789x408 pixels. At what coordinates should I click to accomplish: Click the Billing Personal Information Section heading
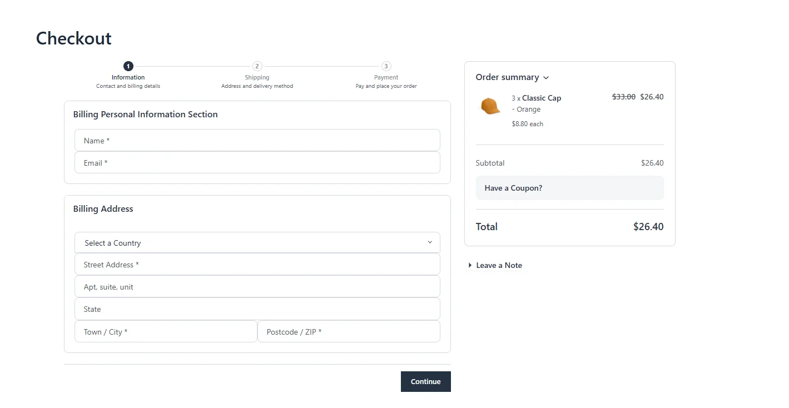point(146,115)
